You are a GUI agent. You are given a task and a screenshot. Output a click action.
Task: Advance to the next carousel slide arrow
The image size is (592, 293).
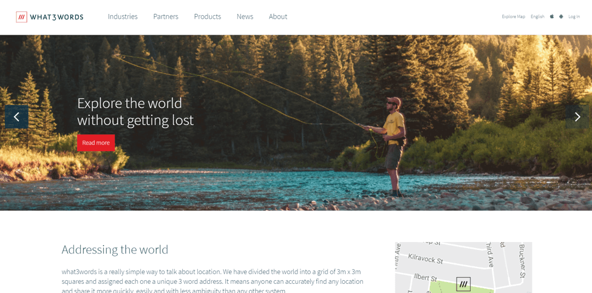(577, 117)
